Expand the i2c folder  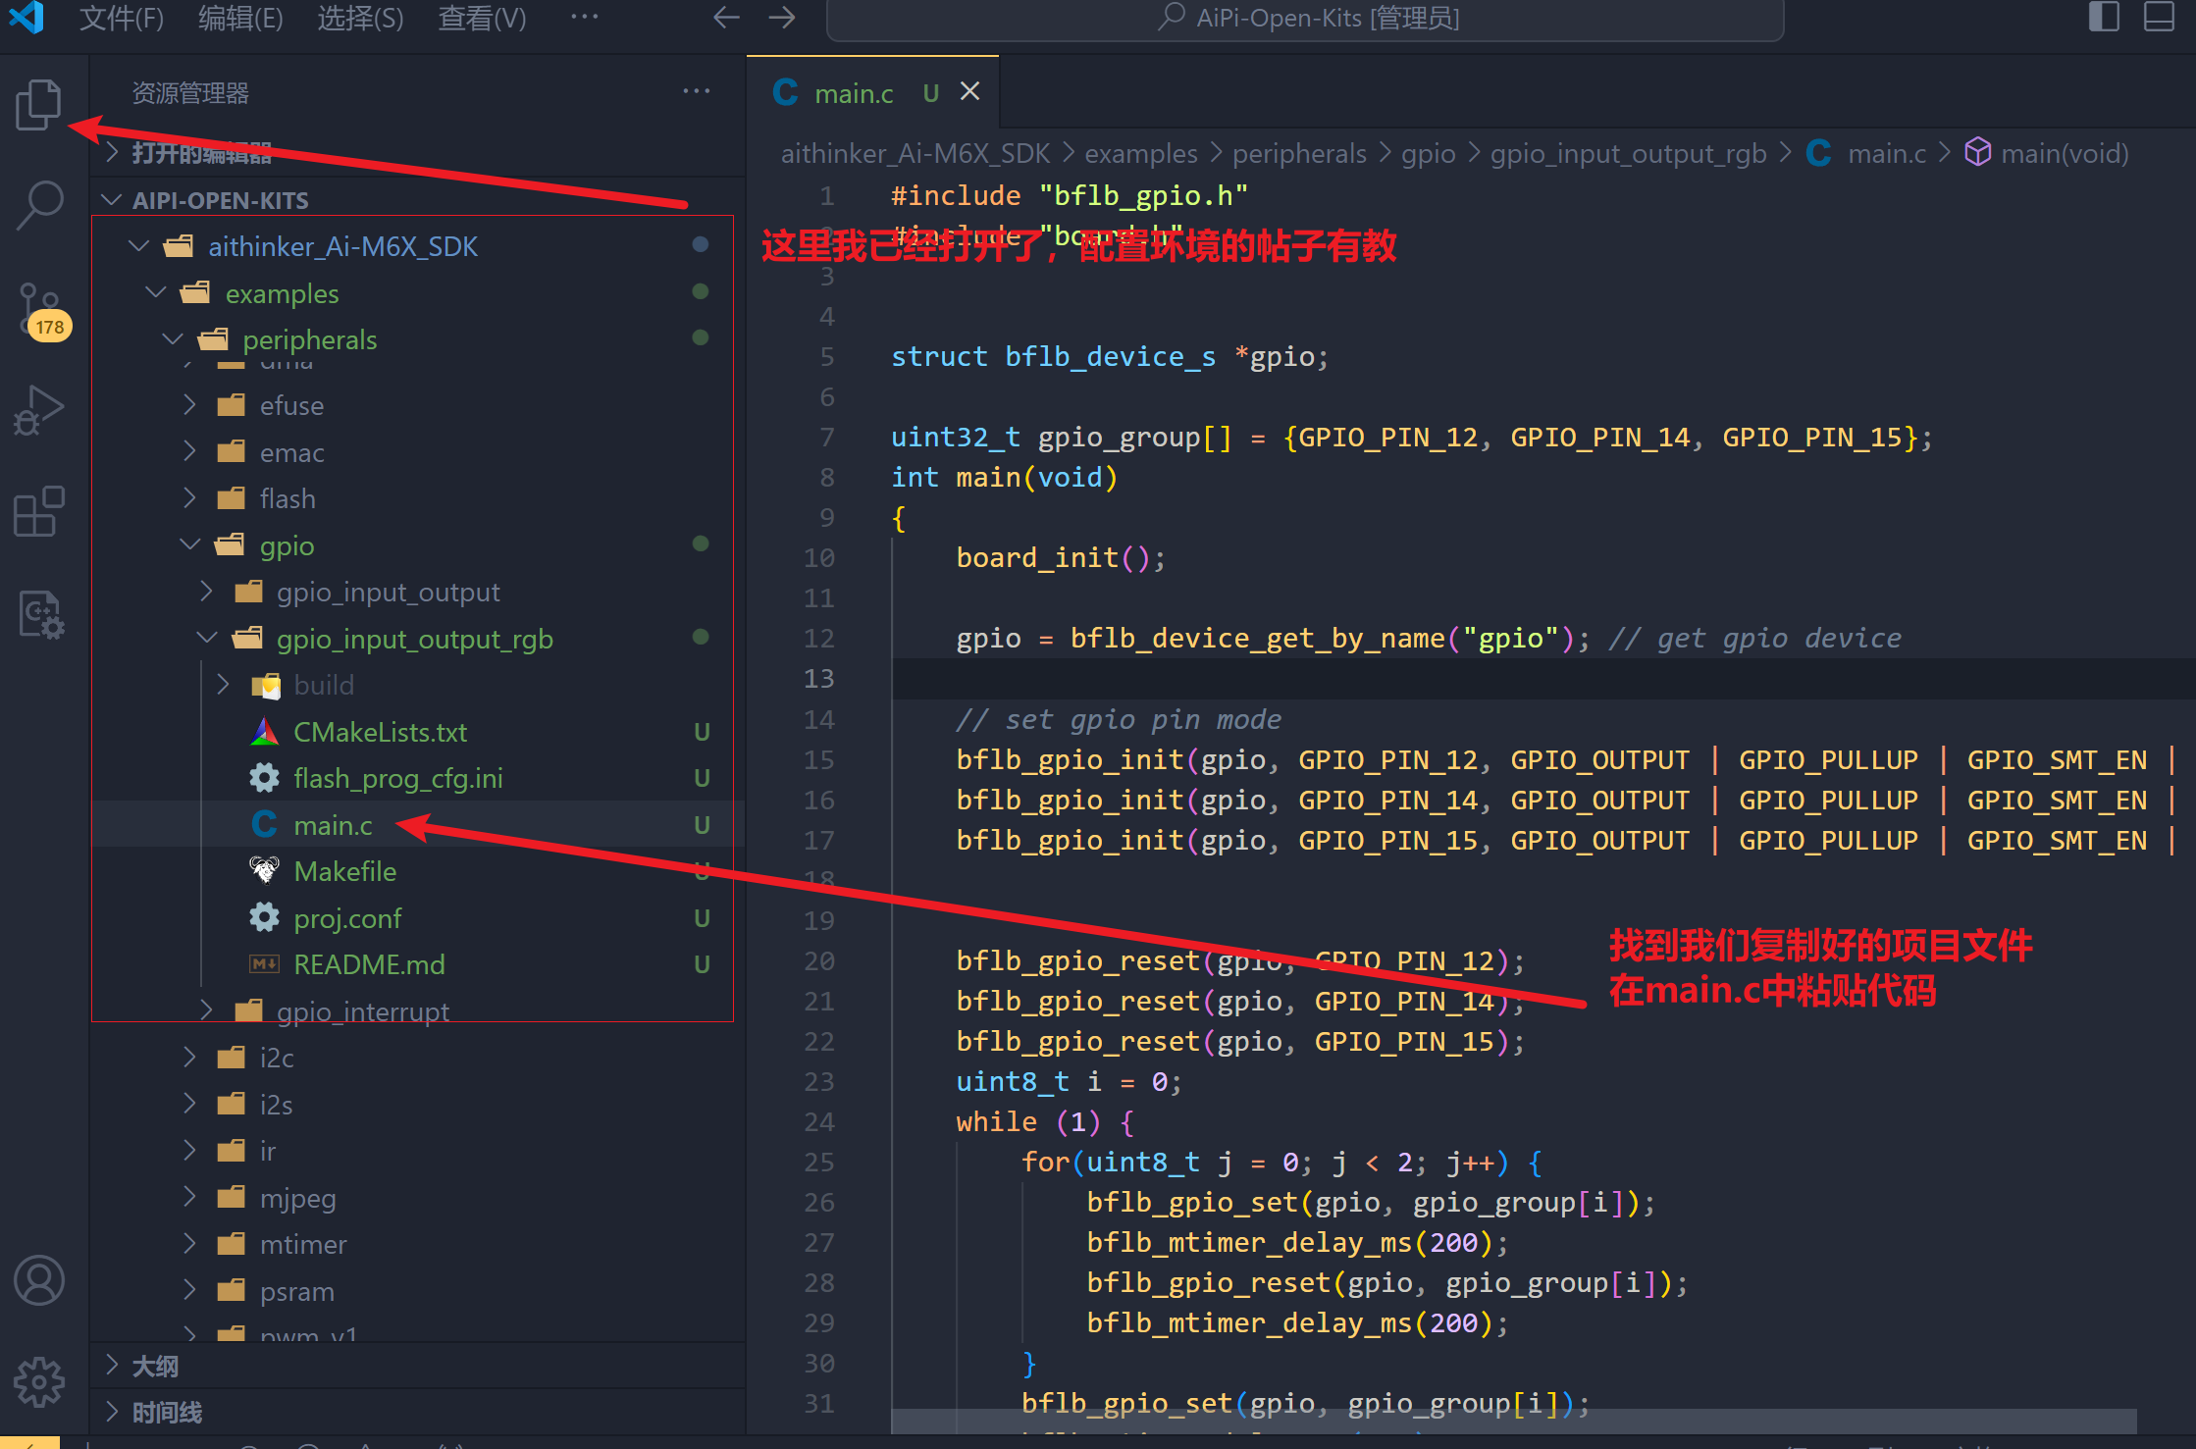click(x=418, y=1058)
